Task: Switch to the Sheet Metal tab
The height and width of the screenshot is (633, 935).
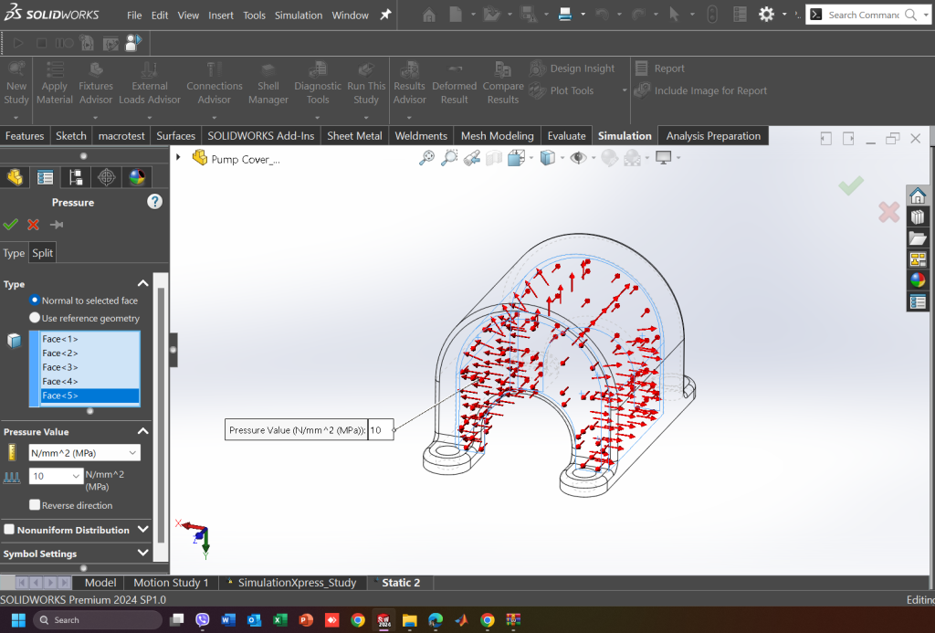Action: [x=354, y=136]
